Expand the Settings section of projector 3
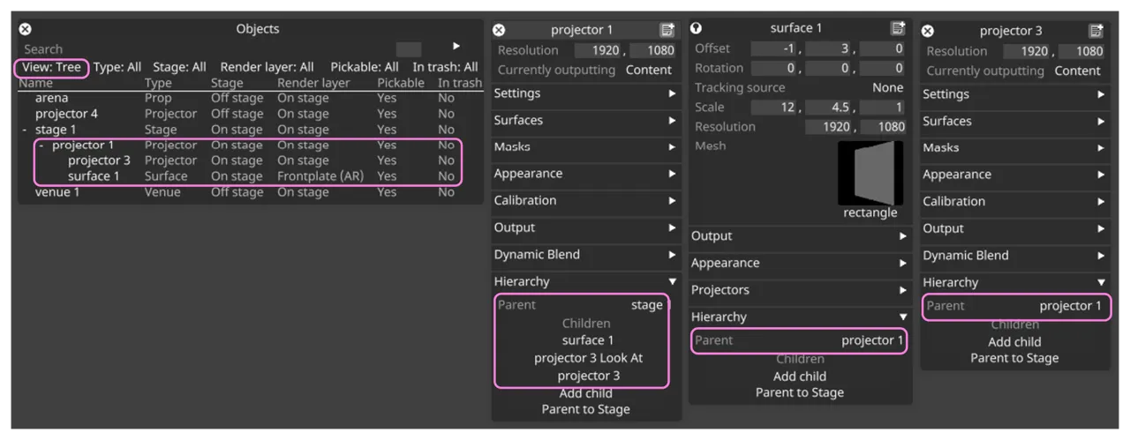This screenshot has width=1130, height=440. coord(1014,94)
